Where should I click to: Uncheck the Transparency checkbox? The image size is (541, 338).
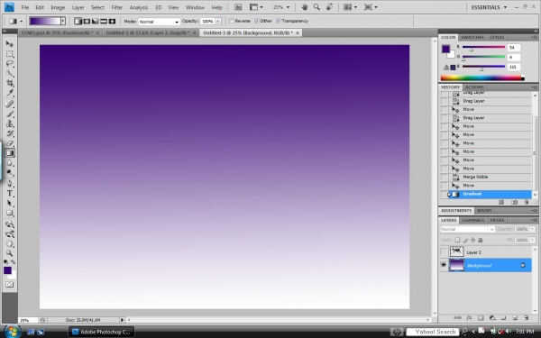[279, 21]
